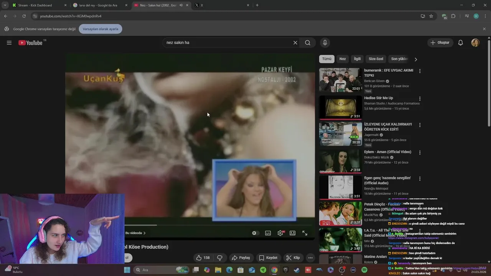491x276 pixels.
Task: Like the video with 158 likes
Action: pyautogui.click(x=203, y=258)
